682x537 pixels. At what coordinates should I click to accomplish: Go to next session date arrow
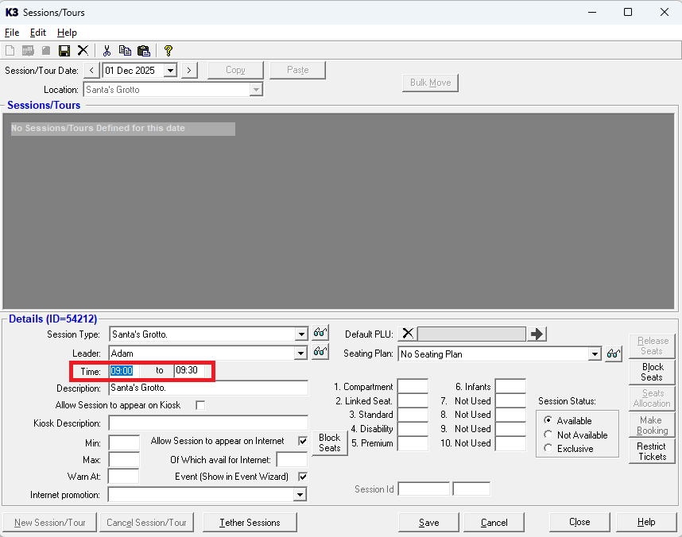point(189,71)
